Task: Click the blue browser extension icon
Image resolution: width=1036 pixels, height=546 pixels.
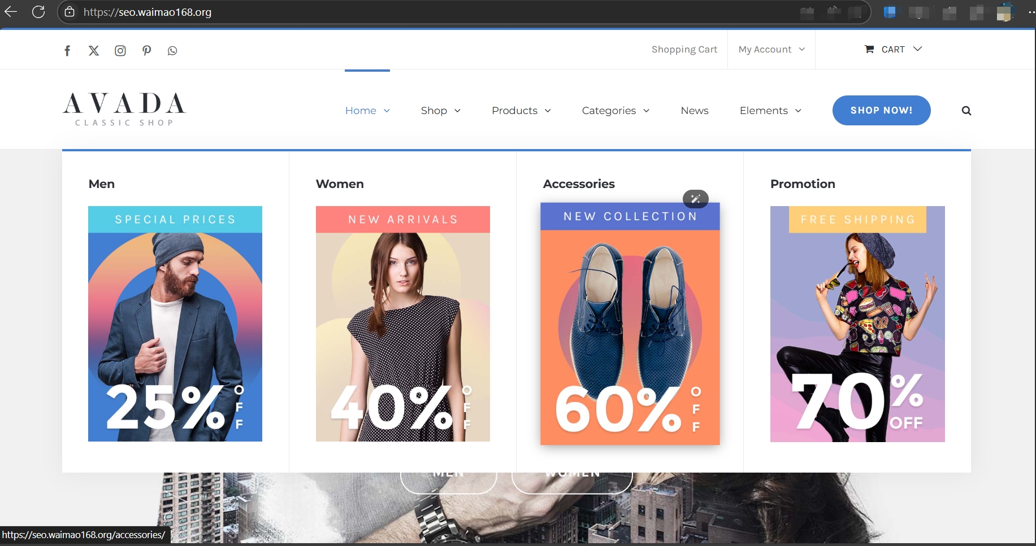Action: pyautogui.click(x=890, y=12)
